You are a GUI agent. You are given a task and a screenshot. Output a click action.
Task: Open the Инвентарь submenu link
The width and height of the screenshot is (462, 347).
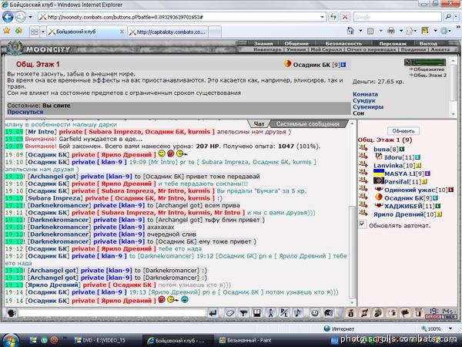267,49
